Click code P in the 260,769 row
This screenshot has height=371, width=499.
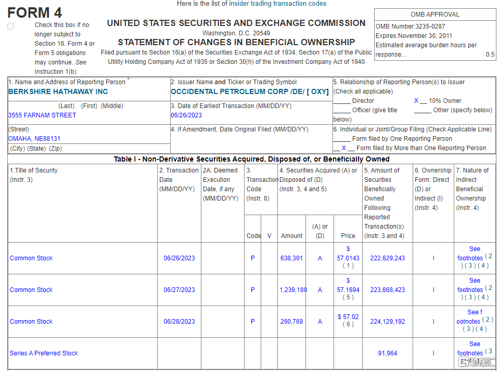point(253,322)
